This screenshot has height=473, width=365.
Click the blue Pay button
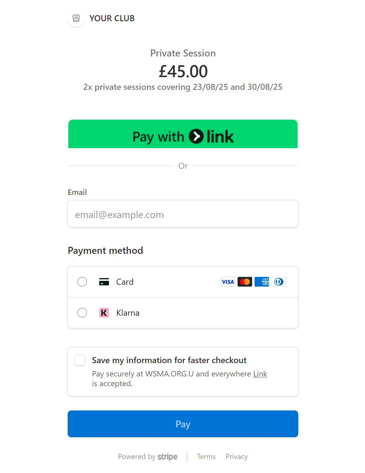pos(183,424)
